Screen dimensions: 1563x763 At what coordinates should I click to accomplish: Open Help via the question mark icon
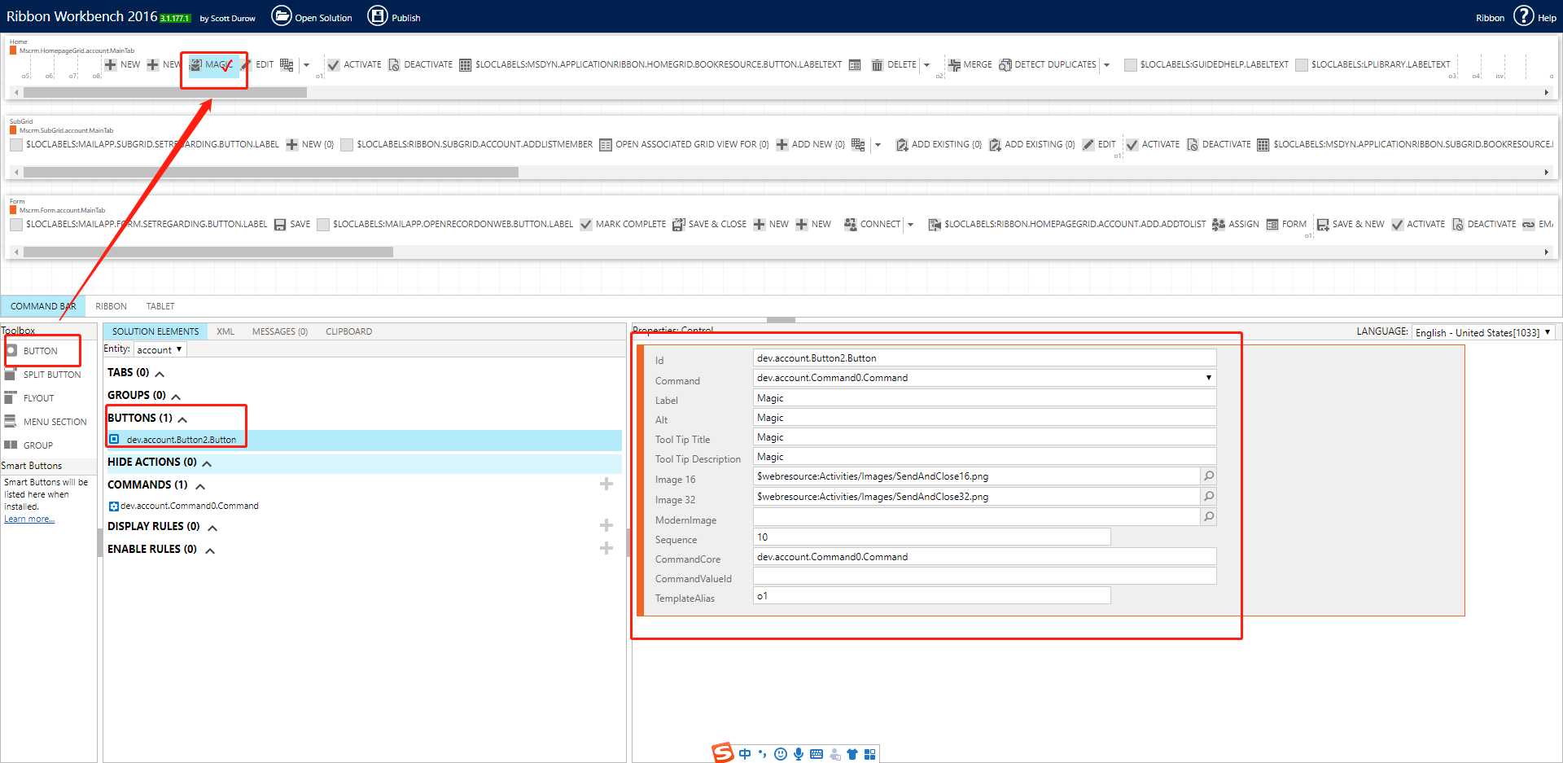1523,16
